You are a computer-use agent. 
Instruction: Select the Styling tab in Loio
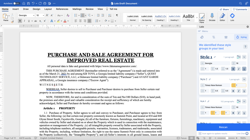pos(241,37)
